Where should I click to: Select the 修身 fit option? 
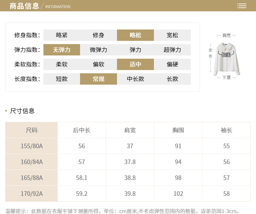coord(99,35)
